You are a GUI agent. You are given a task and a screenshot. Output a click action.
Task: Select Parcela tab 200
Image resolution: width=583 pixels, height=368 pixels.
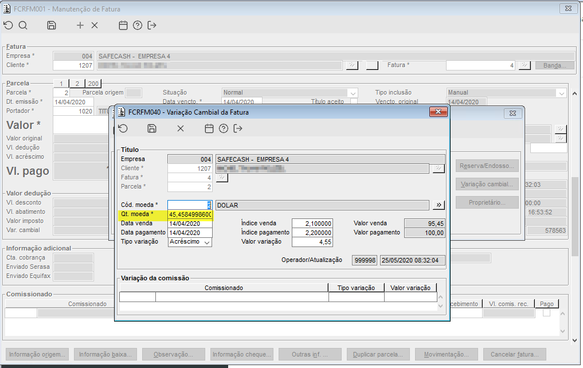pyautogui.click(x=93, y=84)
